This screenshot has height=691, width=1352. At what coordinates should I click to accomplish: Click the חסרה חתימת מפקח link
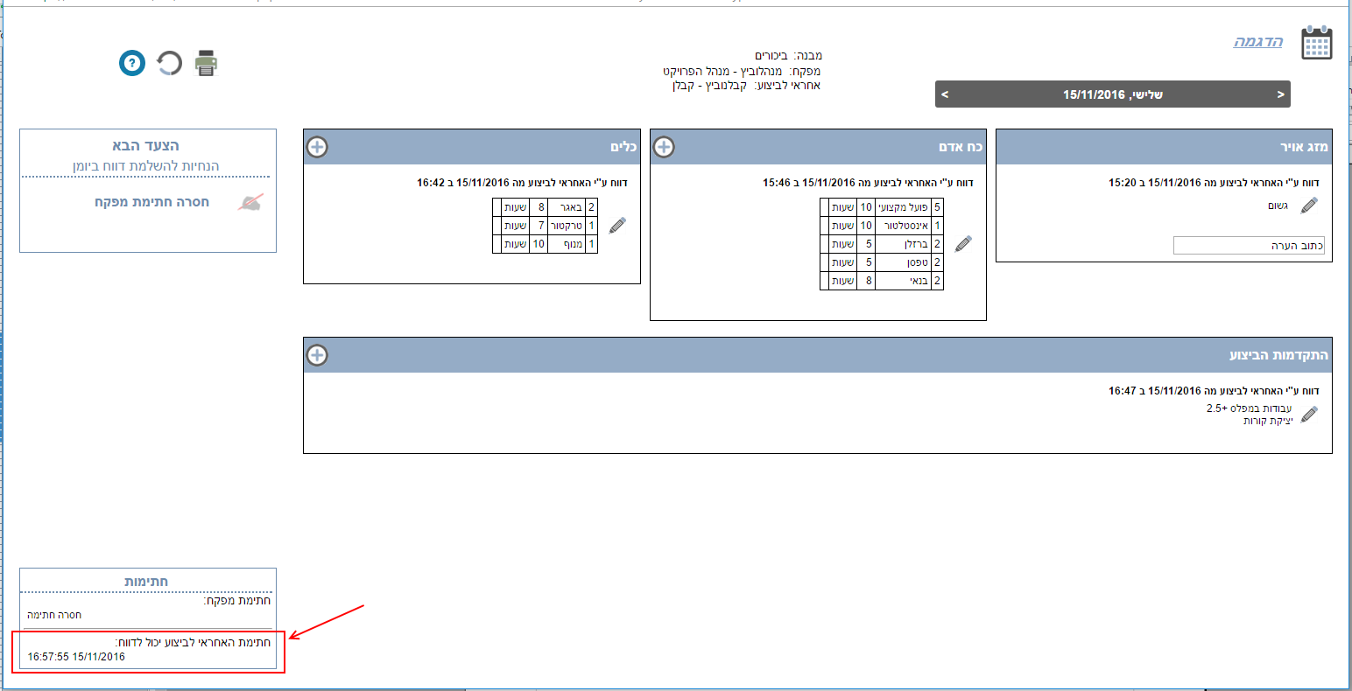coord(151,202)
